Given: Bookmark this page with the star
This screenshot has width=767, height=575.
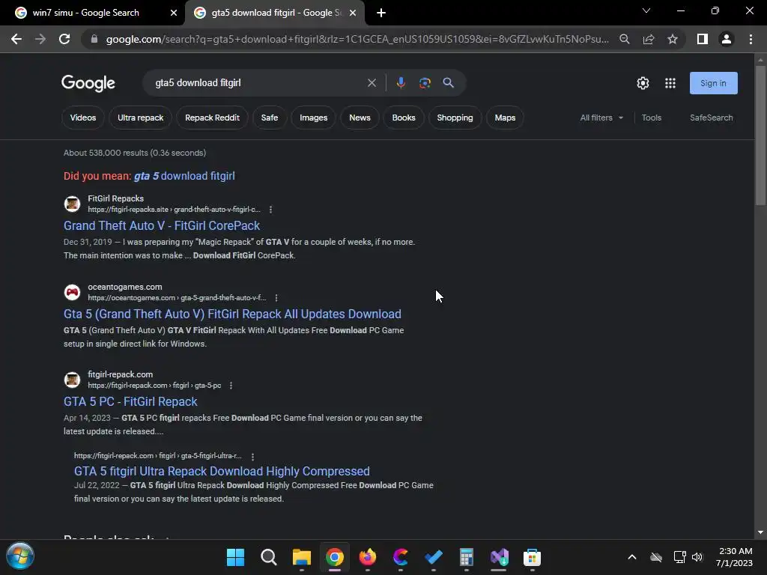Looking at the screenshot, I should coord(673,39).
